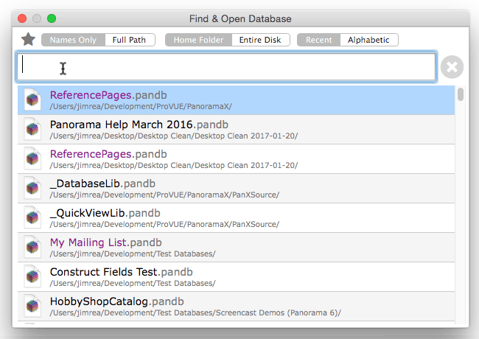Select the Names Only search option
This screenshot has height=339, width=479.
click(x=73, y=40)
